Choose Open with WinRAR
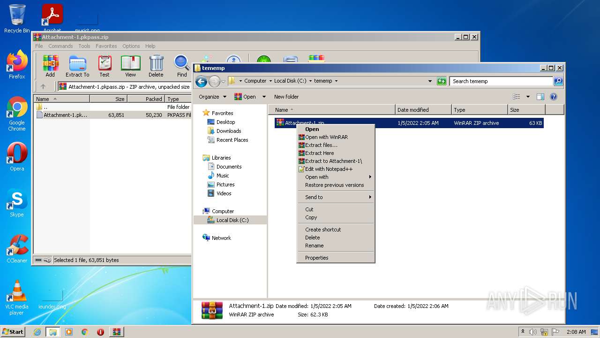The width and height of the screenshot is (600, 338). pyautogui.click(x=336, y=137)
